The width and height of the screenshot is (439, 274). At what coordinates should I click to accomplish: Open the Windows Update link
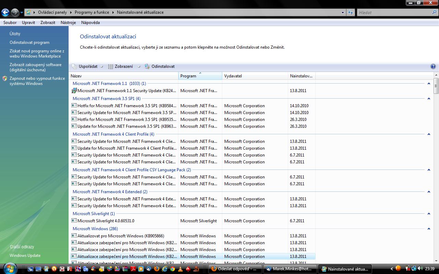pos(25,256)
